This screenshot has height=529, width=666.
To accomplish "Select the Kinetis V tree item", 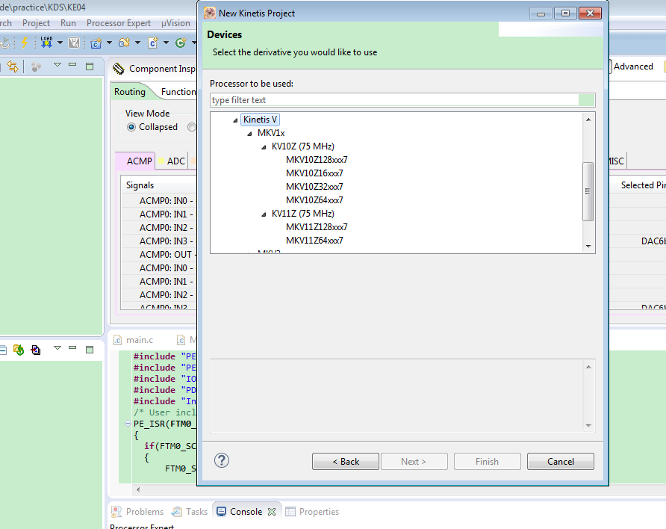I will coord(260,120).
